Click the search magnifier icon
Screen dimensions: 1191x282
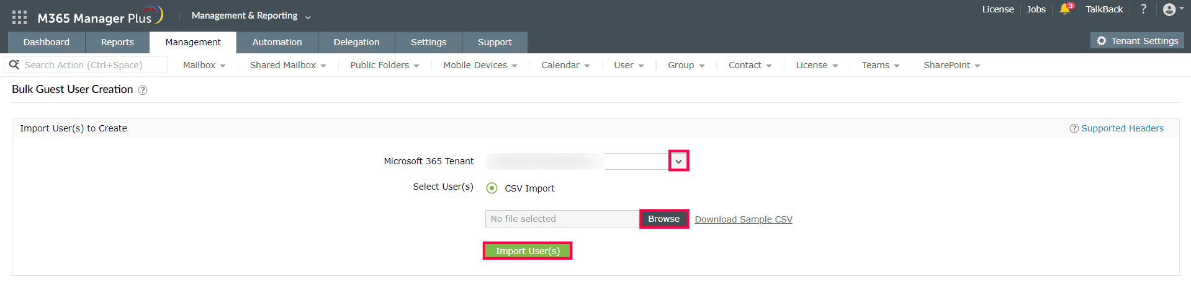(x=14, y=64)
